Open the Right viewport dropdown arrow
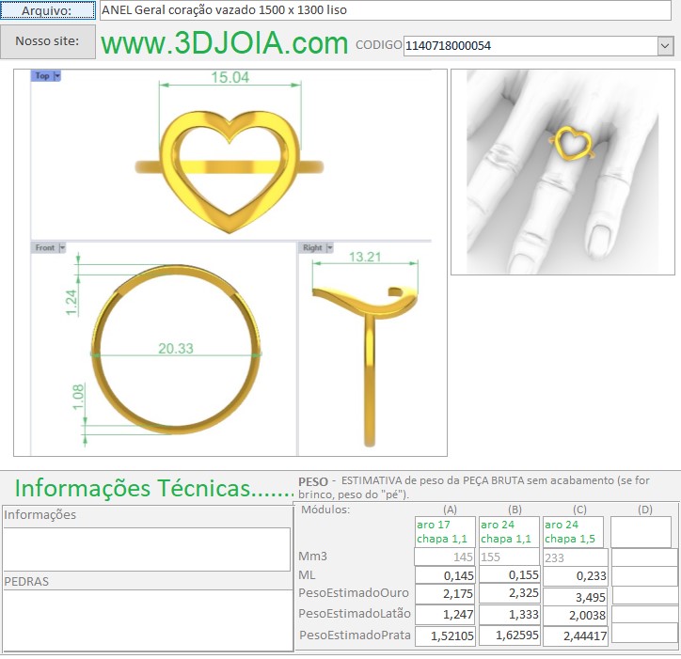The image size is (681, 659). [x=329, y=248]
